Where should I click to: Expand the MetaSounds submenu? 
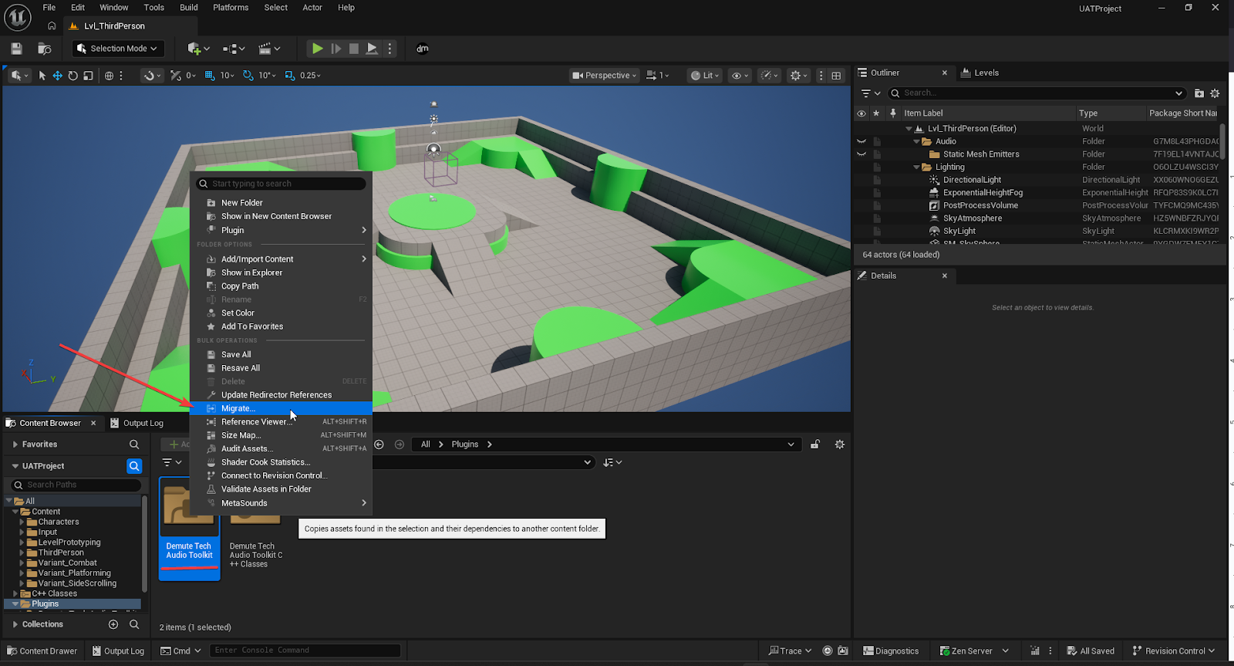pos(281,503)
